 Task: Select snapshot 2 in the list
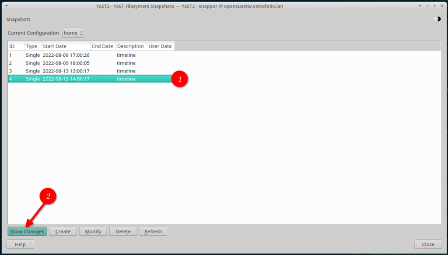66,63
